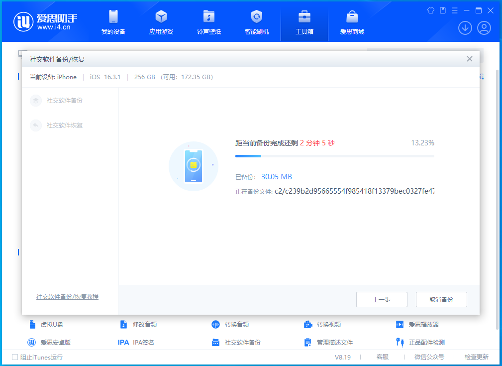Open the 社交软件备份/恢复教程 tutorial link
The image size is (502, 366).
(x=67, y=296)
